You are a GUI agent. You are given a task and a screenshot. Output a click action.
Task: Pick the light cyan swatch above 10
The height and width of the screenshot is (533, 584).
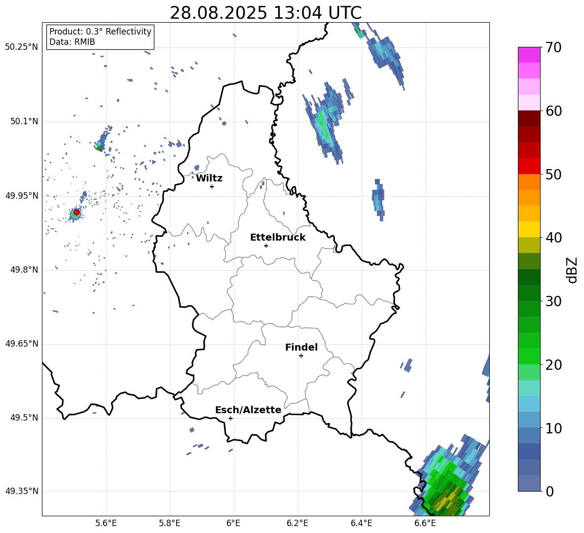[529, 404]
